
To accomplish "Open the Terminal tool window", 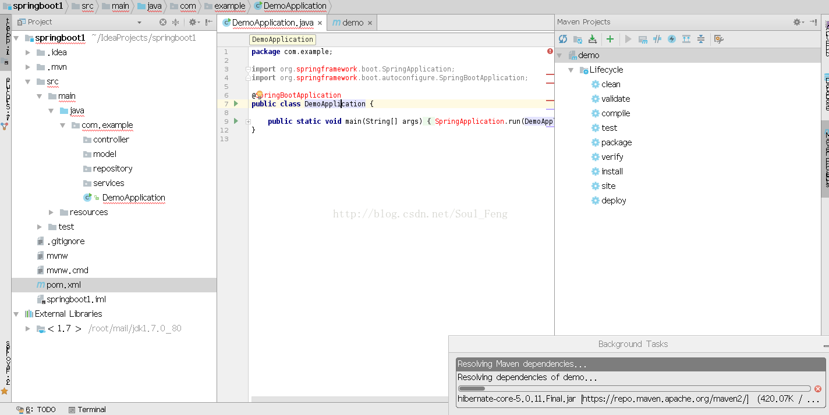I will pyautogui.click(x=87, y=409).
